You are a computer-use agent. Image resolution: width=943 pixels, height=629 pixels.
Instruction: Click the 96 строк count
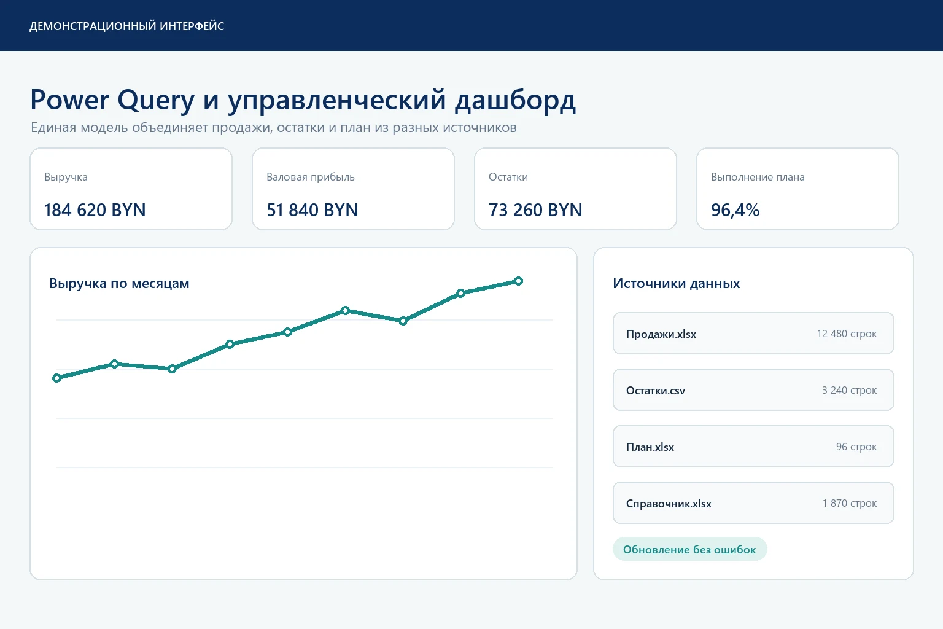856,447
